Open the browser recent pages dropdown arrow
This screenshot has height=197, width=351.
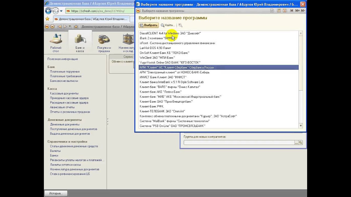[x=61, y=11]
